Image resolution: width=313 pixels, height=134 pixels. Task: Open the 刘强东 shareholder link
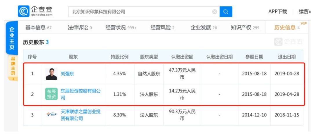click(67, 74)
